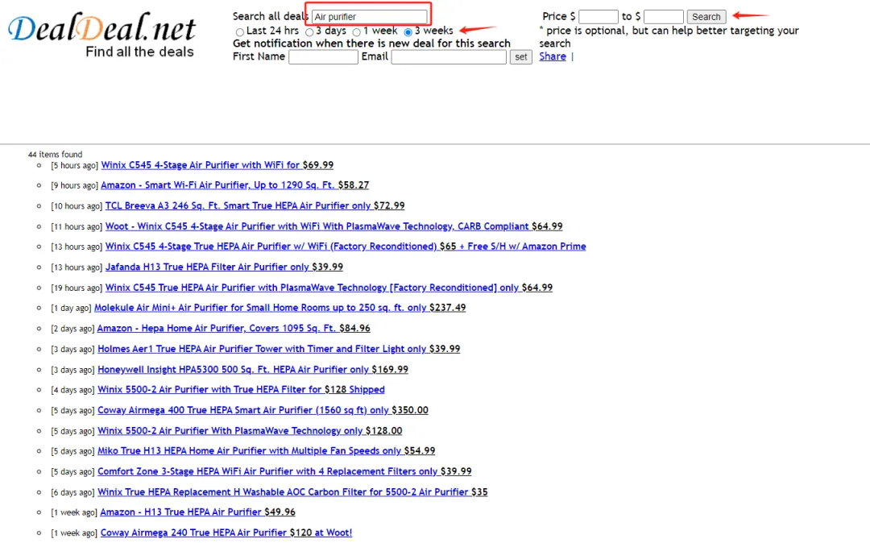Screen dimensions: 870x543
Task: Click the maximum price input field
Action: [664, 17]
